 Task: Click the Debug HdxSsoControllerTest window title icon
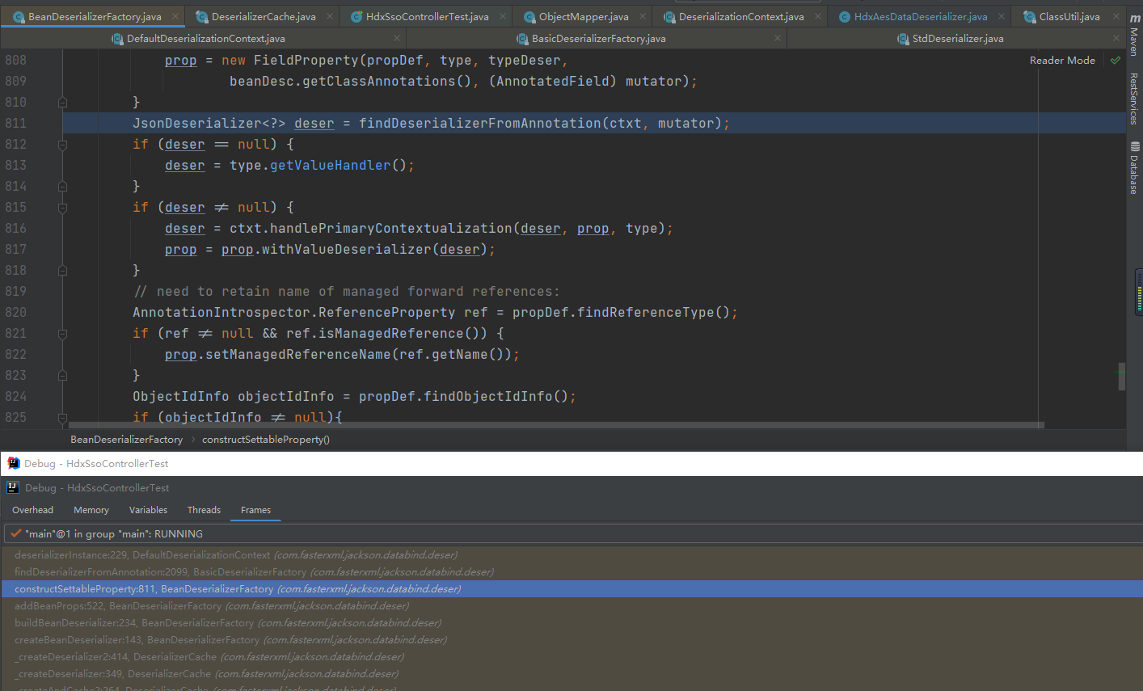(x=13, y=463)
